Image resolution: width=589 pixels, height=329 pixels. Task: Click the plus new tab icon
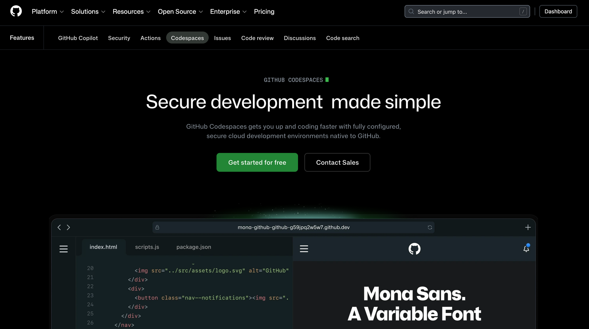[528, 227]
